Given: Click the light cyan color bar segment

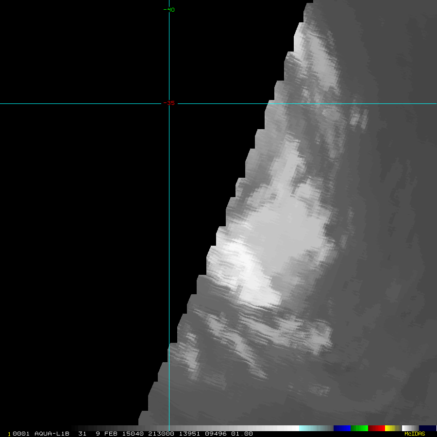Looking at the screenshot, I should pyautogui.click(x=316, y=428).
